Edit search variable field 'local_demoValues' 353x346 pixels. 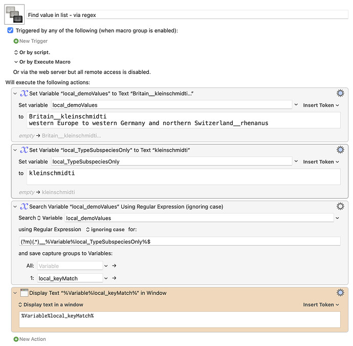(x=199, y=218)
